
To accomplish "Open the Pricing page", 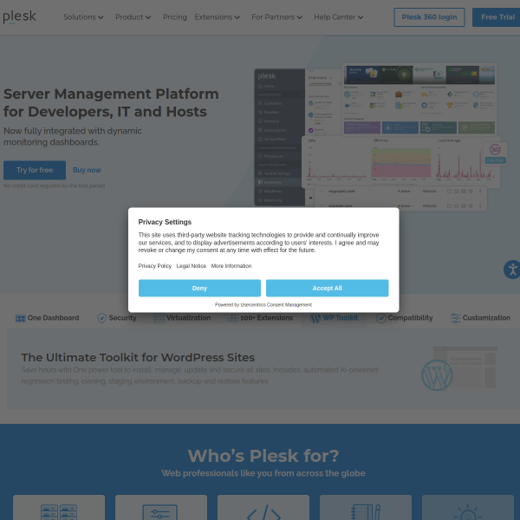I will [175, 17].
